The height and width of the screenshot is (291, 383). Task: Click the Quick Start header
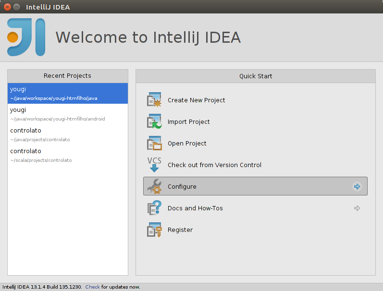[256, 76]
